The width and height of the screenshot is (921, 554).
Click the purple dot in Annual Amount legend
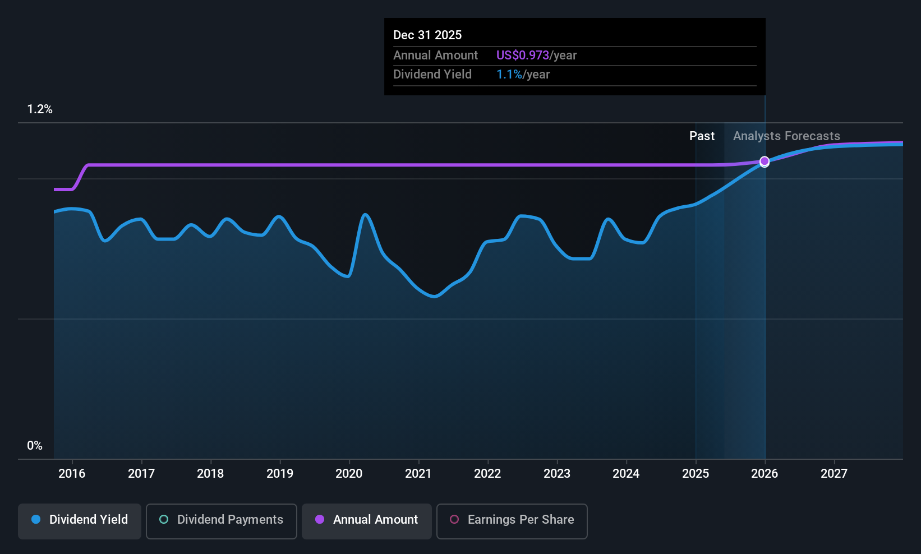pyautogui.click(x=320, y=519)
